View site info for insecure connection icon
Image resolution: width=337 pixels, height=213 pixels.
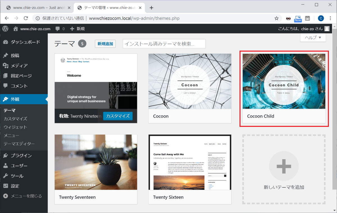(38, 18)
